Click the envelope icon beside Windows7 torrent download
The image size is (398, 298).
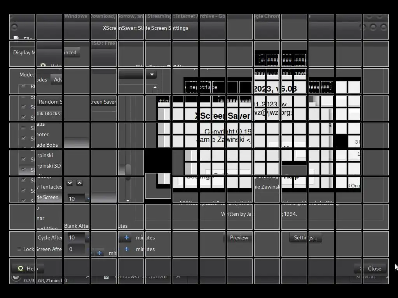point(106,277)
